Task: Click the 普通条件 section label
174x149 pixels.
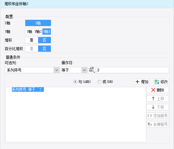Action: pos(13,57)
